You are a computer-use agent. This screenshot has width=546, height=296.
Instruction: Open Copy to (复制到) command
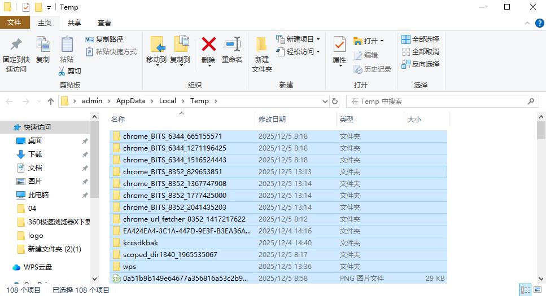(x=180, y=51)
